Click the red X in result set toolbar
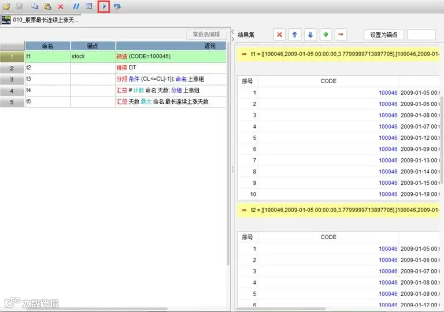 [x=279, y=35]
